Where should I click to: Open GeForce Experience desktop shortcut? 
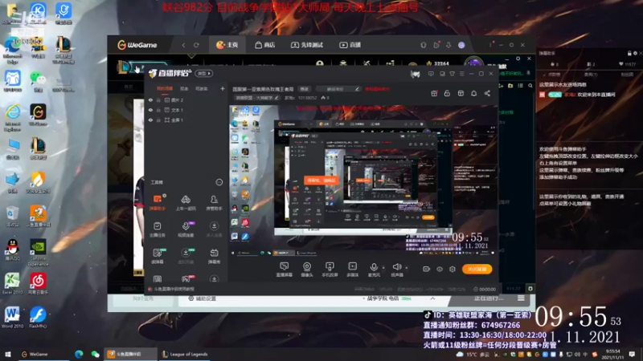tap(38, 253)
